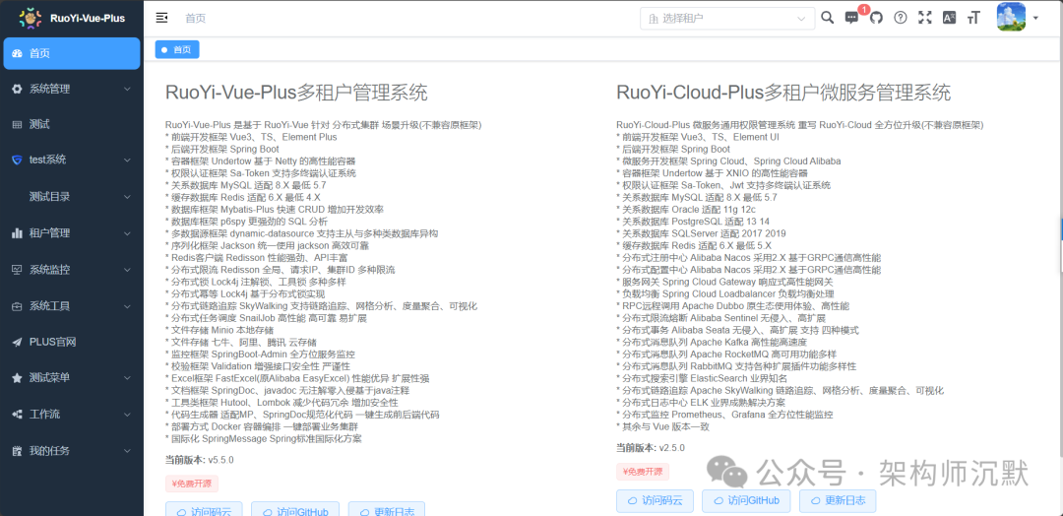
Task: Open the help question mark icon
Action: pyautogui.click(x=901, y=19)
